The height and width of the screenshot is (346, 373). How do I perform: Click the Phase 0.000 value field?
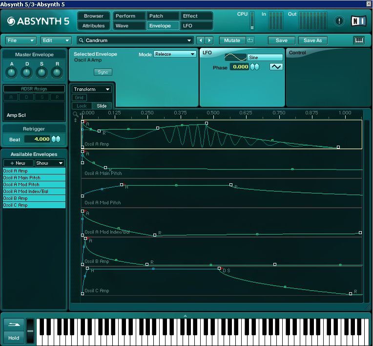tap(240, 66)
